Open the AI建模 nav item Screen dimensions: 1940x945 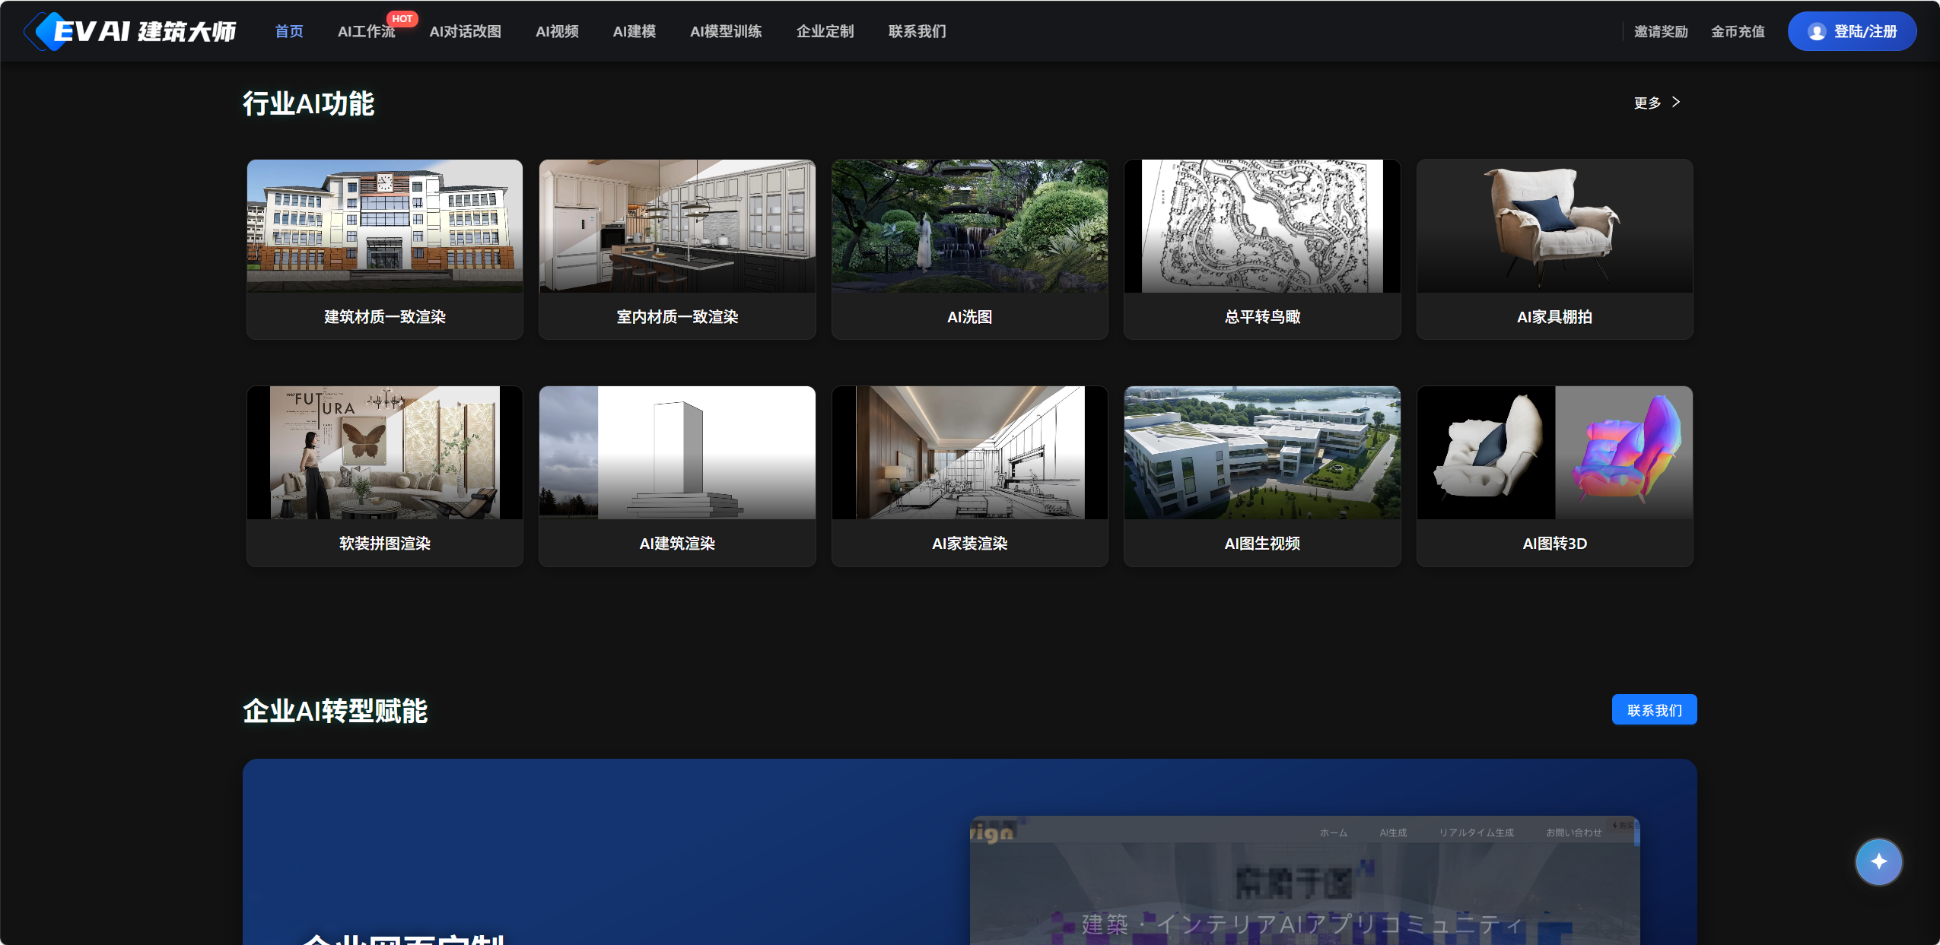tap(634, 31)
